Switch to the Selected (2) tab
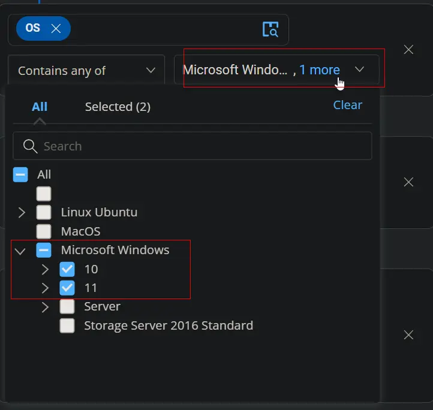Image resolution: width=433 pixels, height=410 pixels. coord(118,107)
